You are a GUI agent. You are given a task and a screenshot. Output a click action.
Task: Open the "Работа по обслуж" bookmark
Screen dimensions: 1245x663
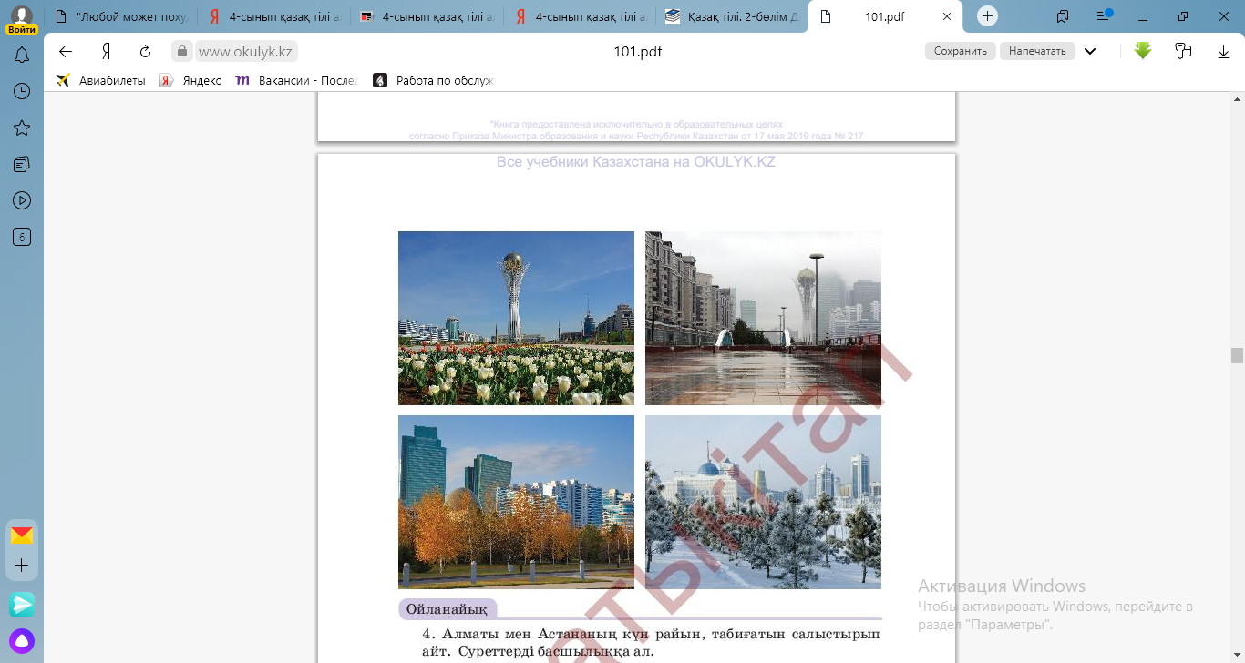[433, 80]
